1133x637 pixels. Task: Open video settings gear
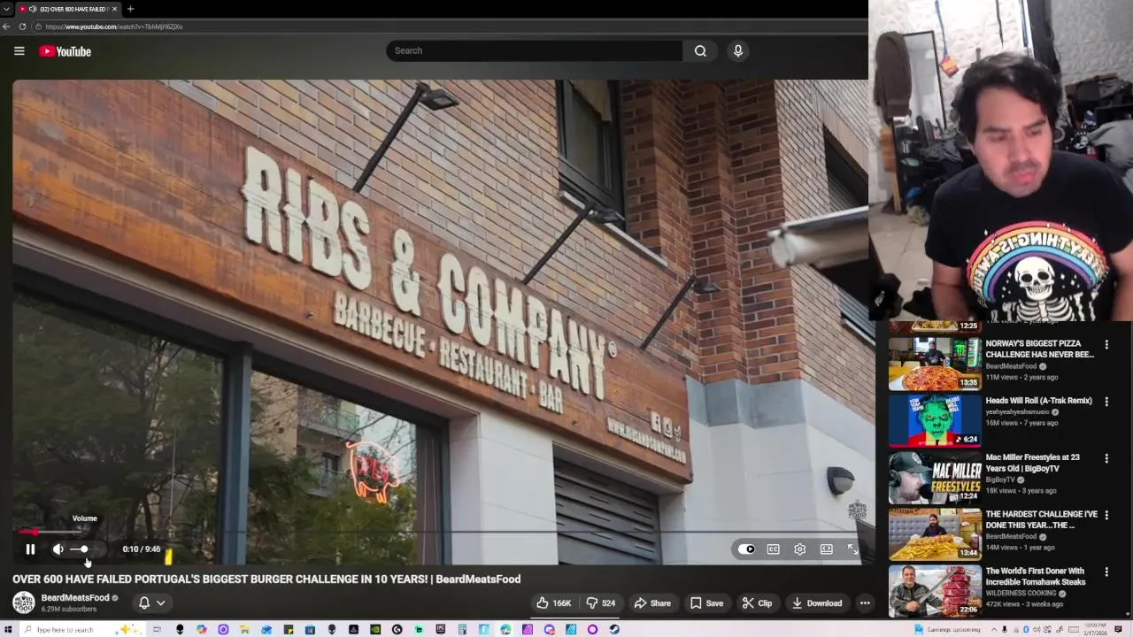pyautogui.click(x=799, y=549)
